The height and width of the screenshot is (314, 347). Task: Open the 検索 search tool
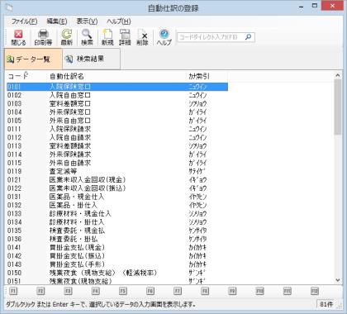tap(87, 37)
